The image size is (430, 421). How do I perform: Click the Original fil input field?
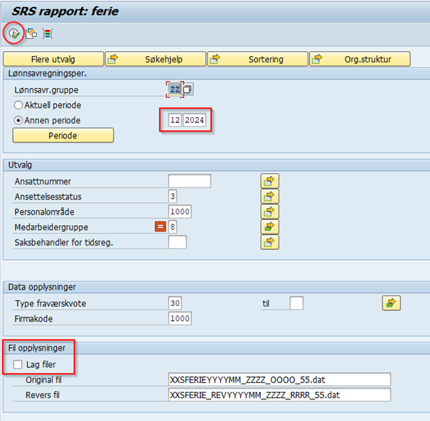coord(279,380)
